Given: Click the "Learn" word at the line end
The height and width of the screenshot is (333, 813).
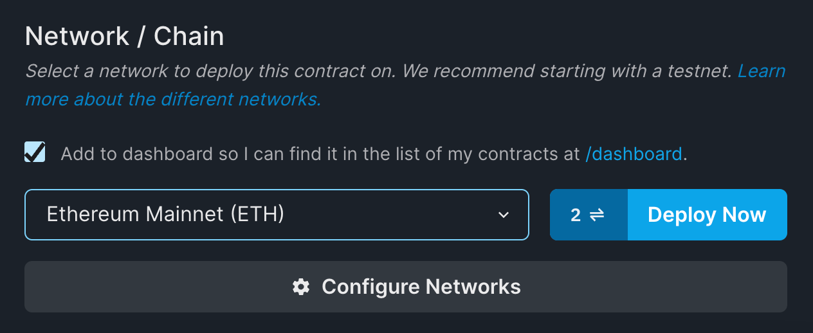Looking at the screenshot, I should point(761,71).
